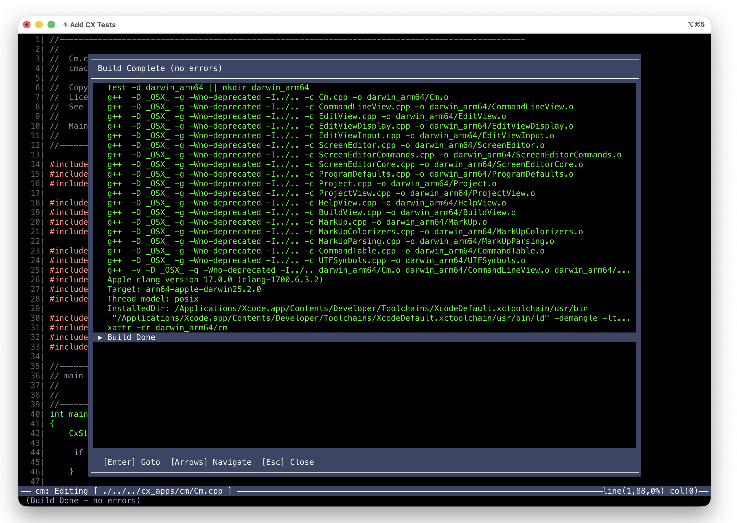Click the modified asterisk indicator beside the title

65,24
